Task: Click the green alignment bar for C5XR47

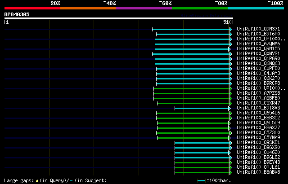Action: 195,103
